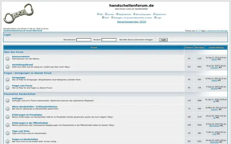This screenshot has width=231, height=144.
Task: Open the Fragen zum Forum link
Action: pos(22,86)
